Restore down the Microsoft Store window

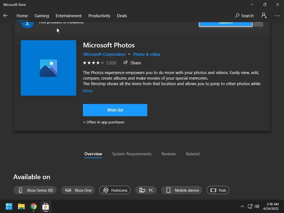coord(265,4)
